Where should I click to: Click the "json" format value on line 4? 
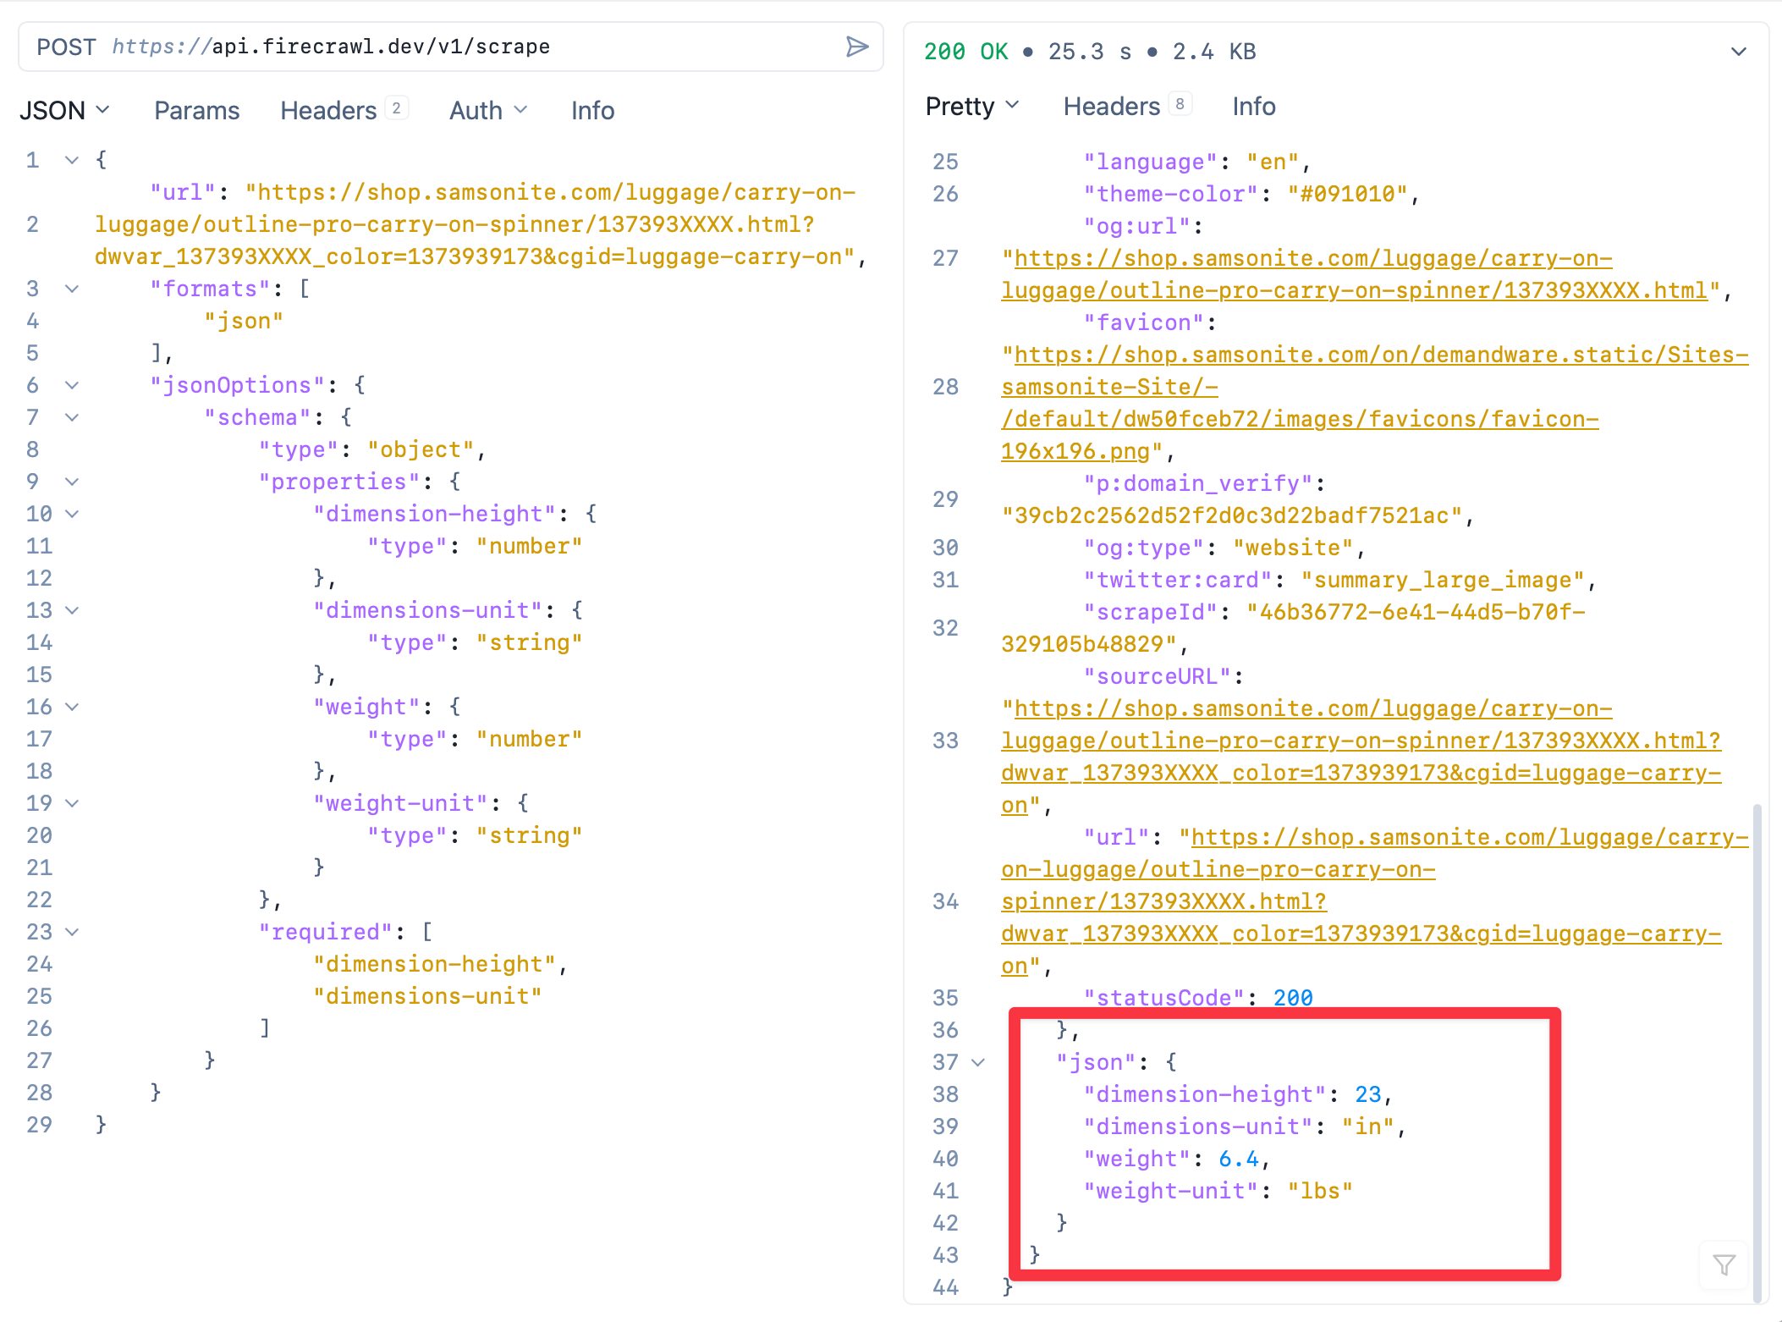244,321
